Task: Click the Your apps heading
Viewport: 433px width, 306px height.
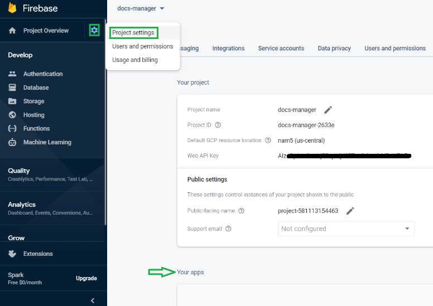Action: click(x=190, y=272)
